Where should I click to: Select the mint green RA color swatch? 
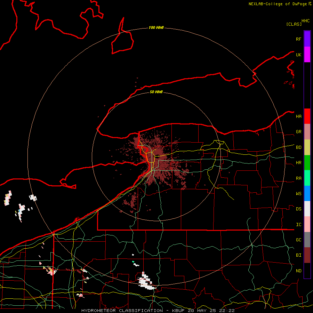click(x=307, y=178)
